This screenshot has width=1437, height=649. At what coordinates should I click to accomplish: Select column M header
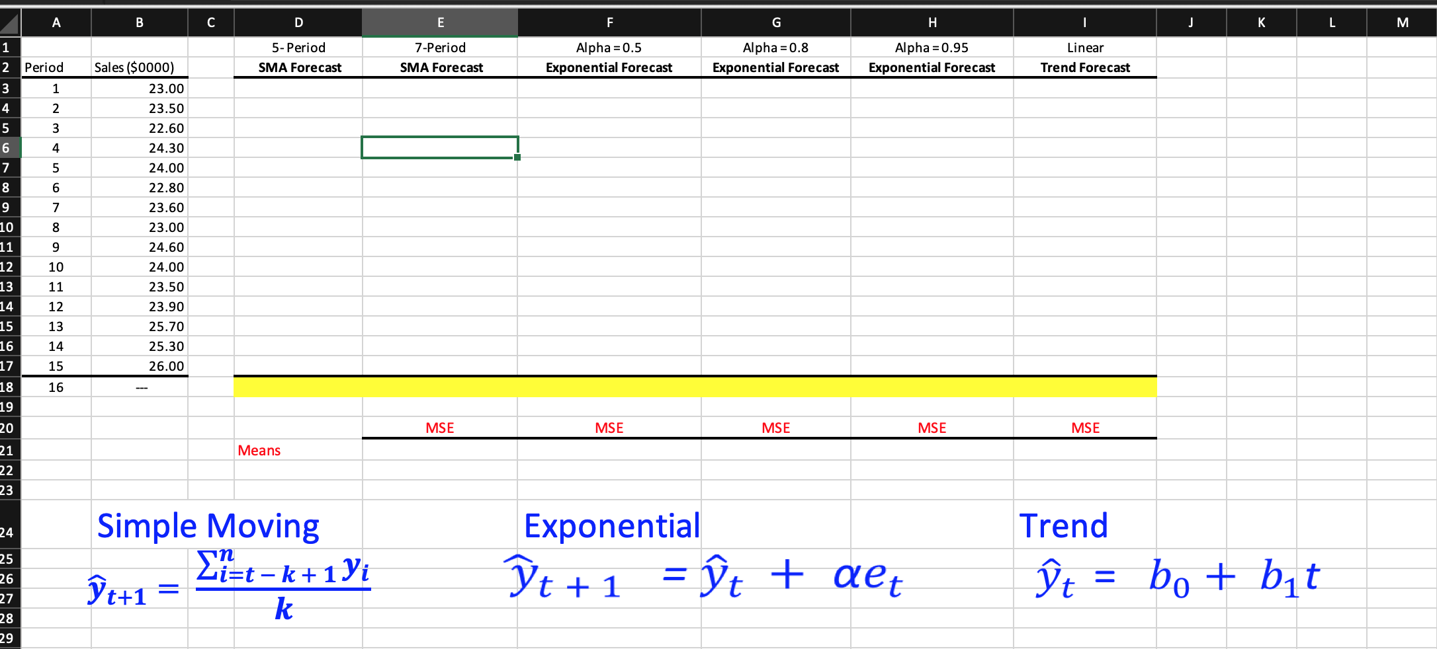pos(1402,22)
